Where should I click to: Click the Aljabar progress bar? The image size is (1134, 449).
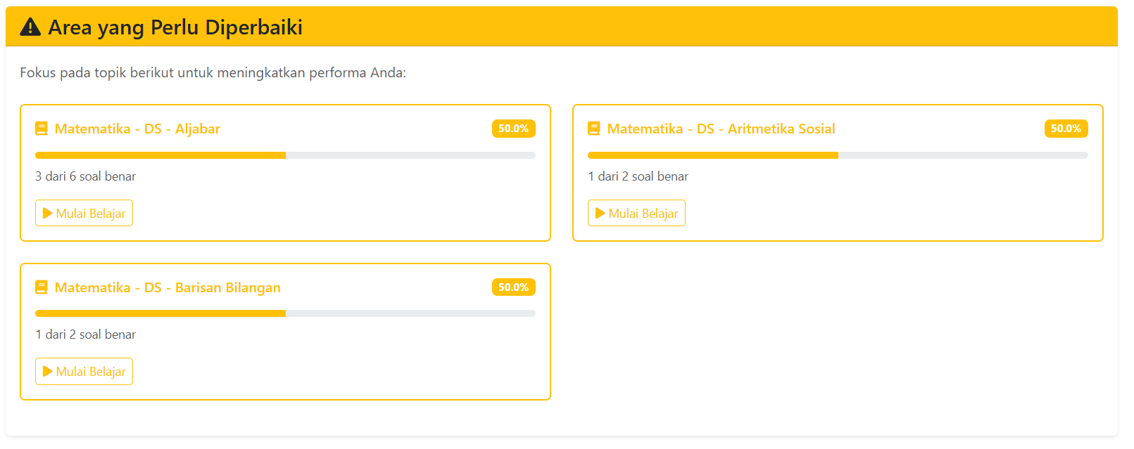(285, 155)
